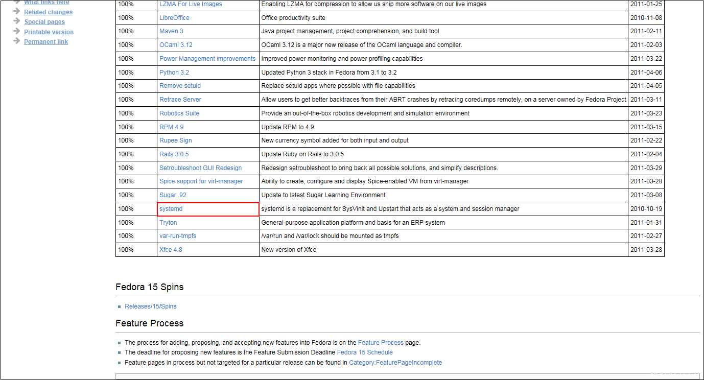Click the Retrace Server date 2011-03-11

(x=646, y=100)
